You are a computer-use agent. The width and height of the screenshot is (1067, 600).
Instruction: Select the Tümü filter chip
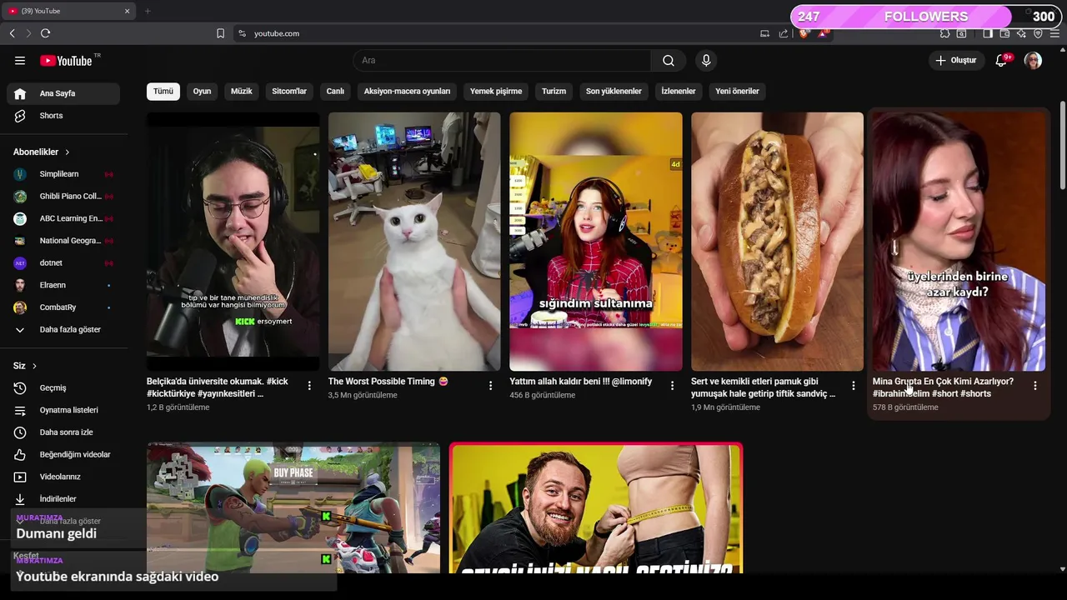(163, 91)
